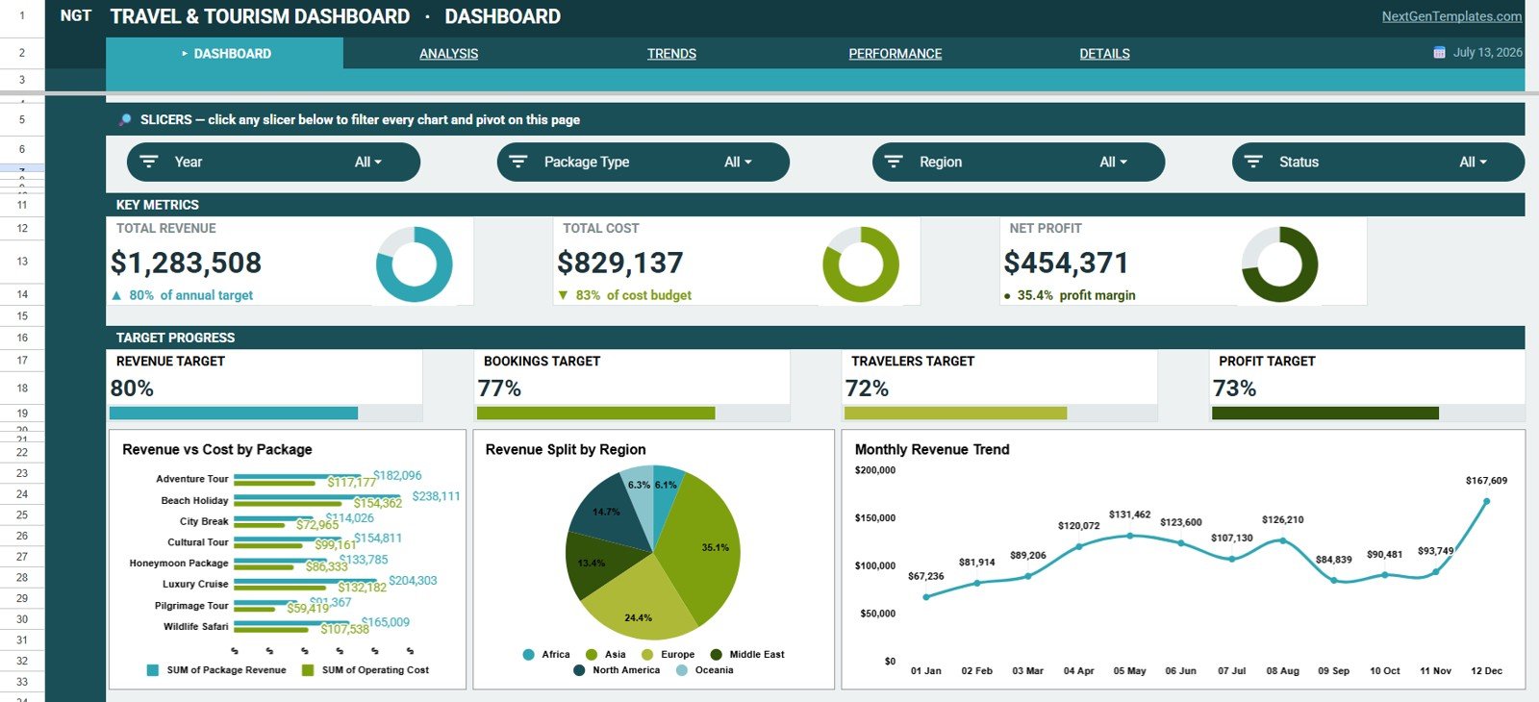Click the Wildlife Safari axis label
Viewport: 1539px width, 702px height.
click(x=196, y=627)
